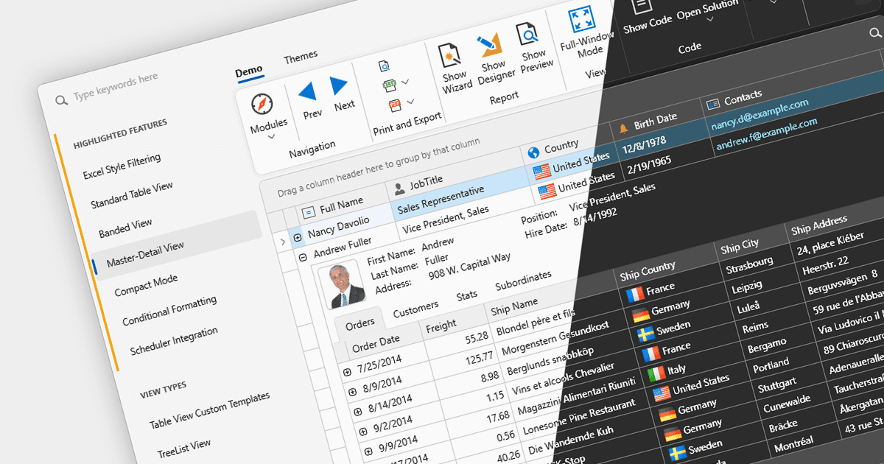Click the green export icon in Print and Export
The height and width of the screenshot is (464, 884).
[x=390, y=85]
